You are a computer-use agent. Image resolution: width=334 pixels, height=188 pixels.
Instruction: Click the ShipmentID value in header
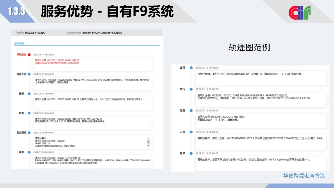[102, 33]
